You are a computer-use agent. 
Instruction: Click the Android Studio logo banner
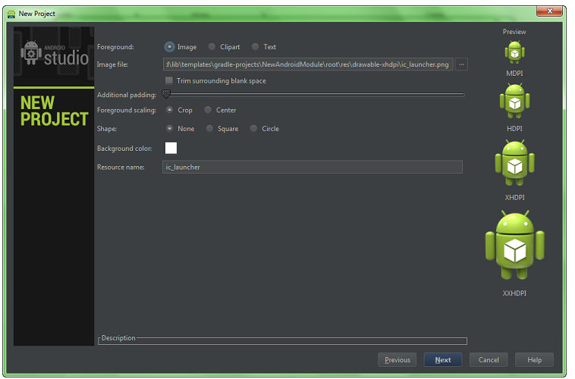(54, 56)
